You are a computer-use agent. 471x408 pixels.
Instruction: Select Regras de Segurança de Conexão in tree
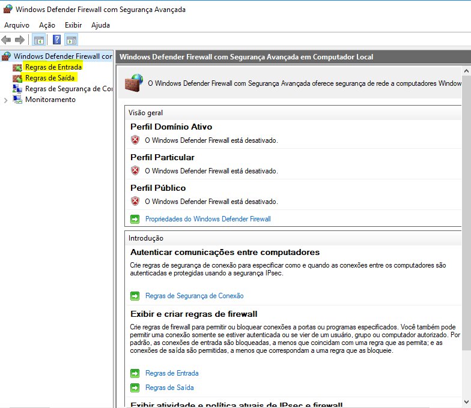click(68, 89)
